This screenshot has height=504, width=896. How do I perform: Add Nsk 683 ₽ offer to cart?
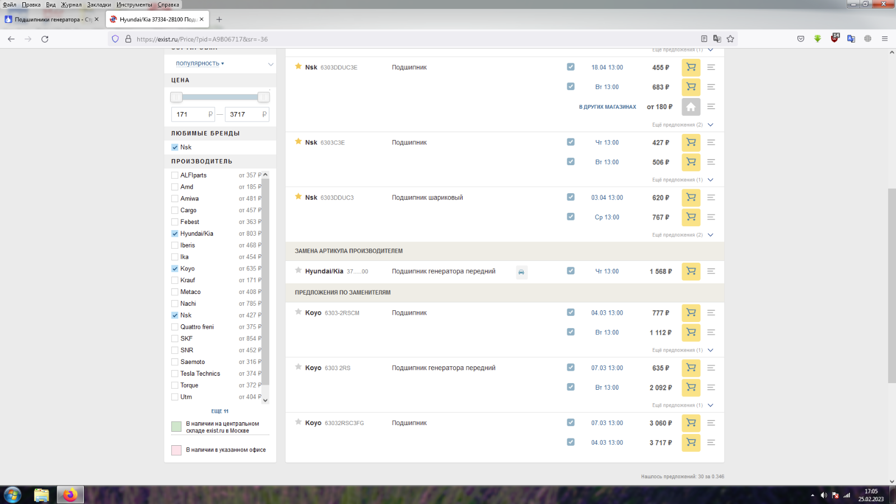(691, 87)
